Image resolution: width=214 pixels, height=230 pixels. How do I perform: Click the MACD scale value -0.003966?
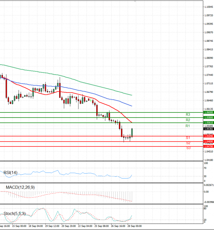(x=209, y=202)
